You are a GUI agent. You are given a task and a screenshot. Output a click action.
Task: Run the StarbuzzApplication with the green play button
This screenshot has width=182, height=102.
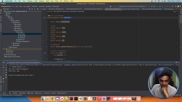tap(149, 6)
